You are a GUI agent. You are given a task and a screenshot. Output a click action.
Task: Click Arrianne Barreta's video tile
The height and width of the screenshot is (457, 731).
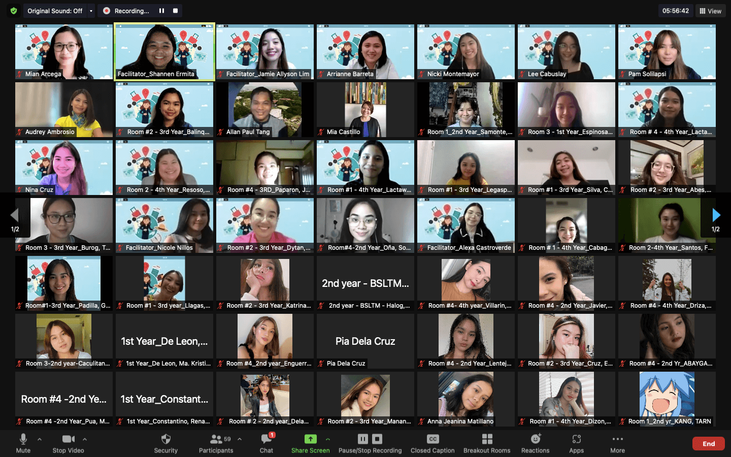(x=365, y=52)
